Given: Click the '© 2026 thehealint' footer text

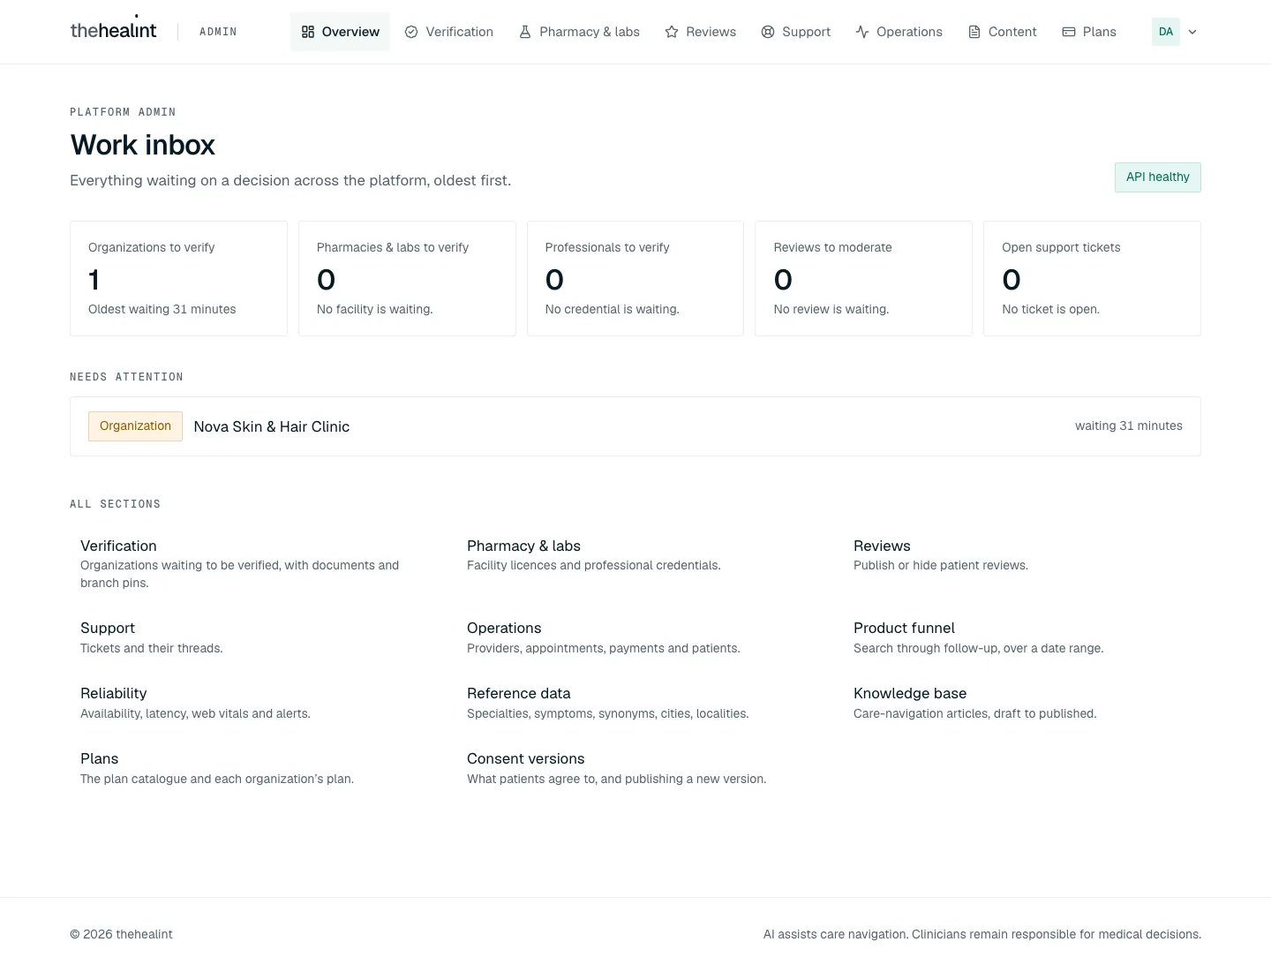Looking at the screenshot, I should tap(121, 934).
